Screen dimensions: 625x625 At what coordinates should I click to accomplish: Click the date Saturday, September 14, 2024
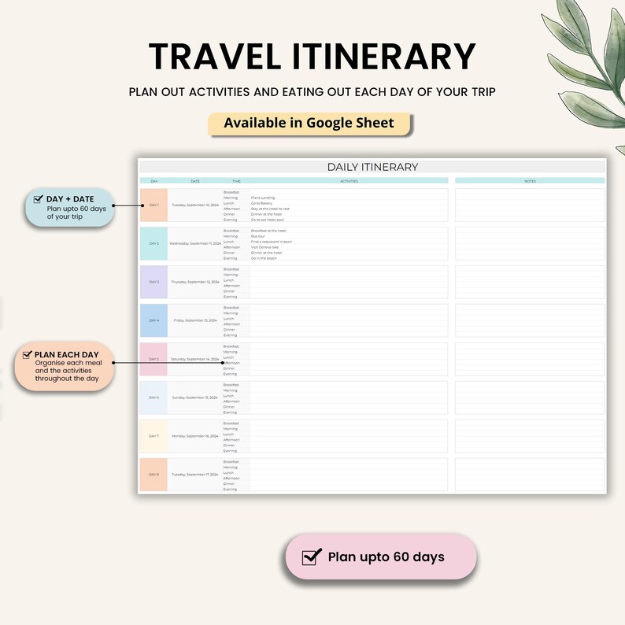195,359
